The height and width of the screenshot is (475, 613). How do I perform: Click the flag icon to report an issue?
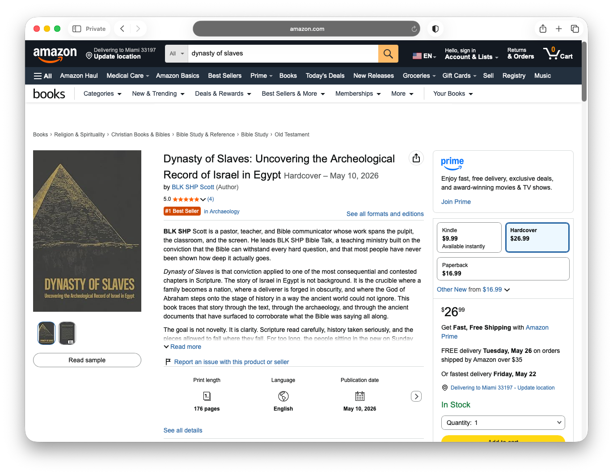(x=168, y=362)
